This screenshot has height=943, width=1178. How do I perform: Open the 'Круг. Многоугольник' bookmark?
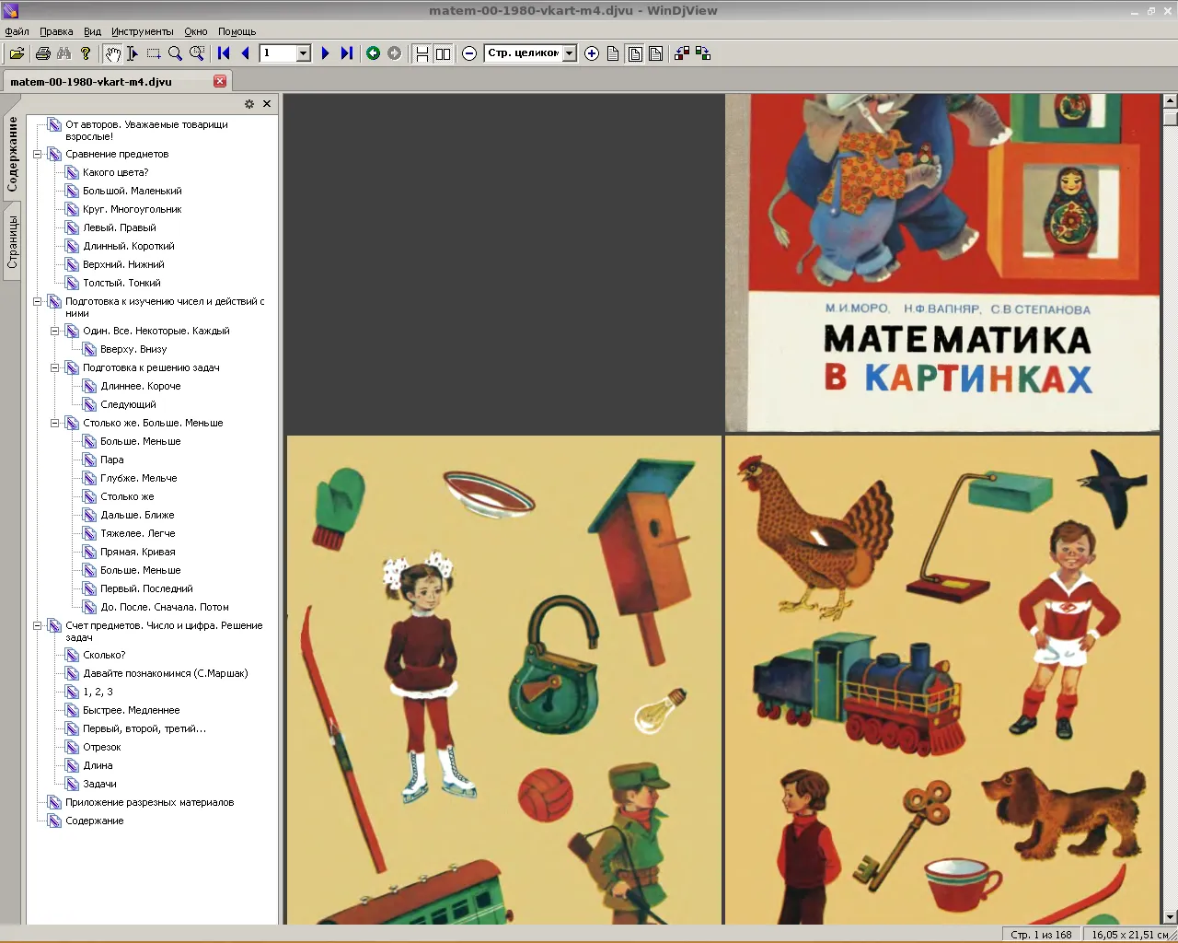point(133,209)
